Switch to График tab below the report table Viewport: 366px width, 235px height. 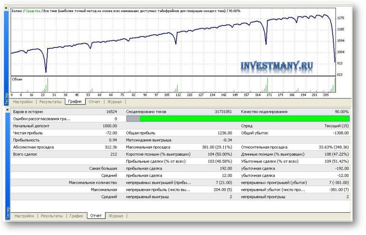pyautogui.click(x=76, y=216)
